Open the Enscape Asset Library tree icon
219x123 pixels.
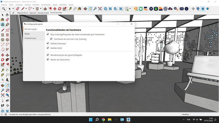pyautogui.click(x=156, y=9)
